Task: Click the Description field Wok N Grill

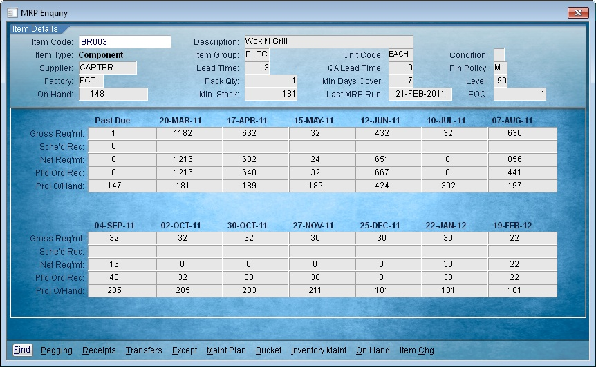Action: [329, 41]
